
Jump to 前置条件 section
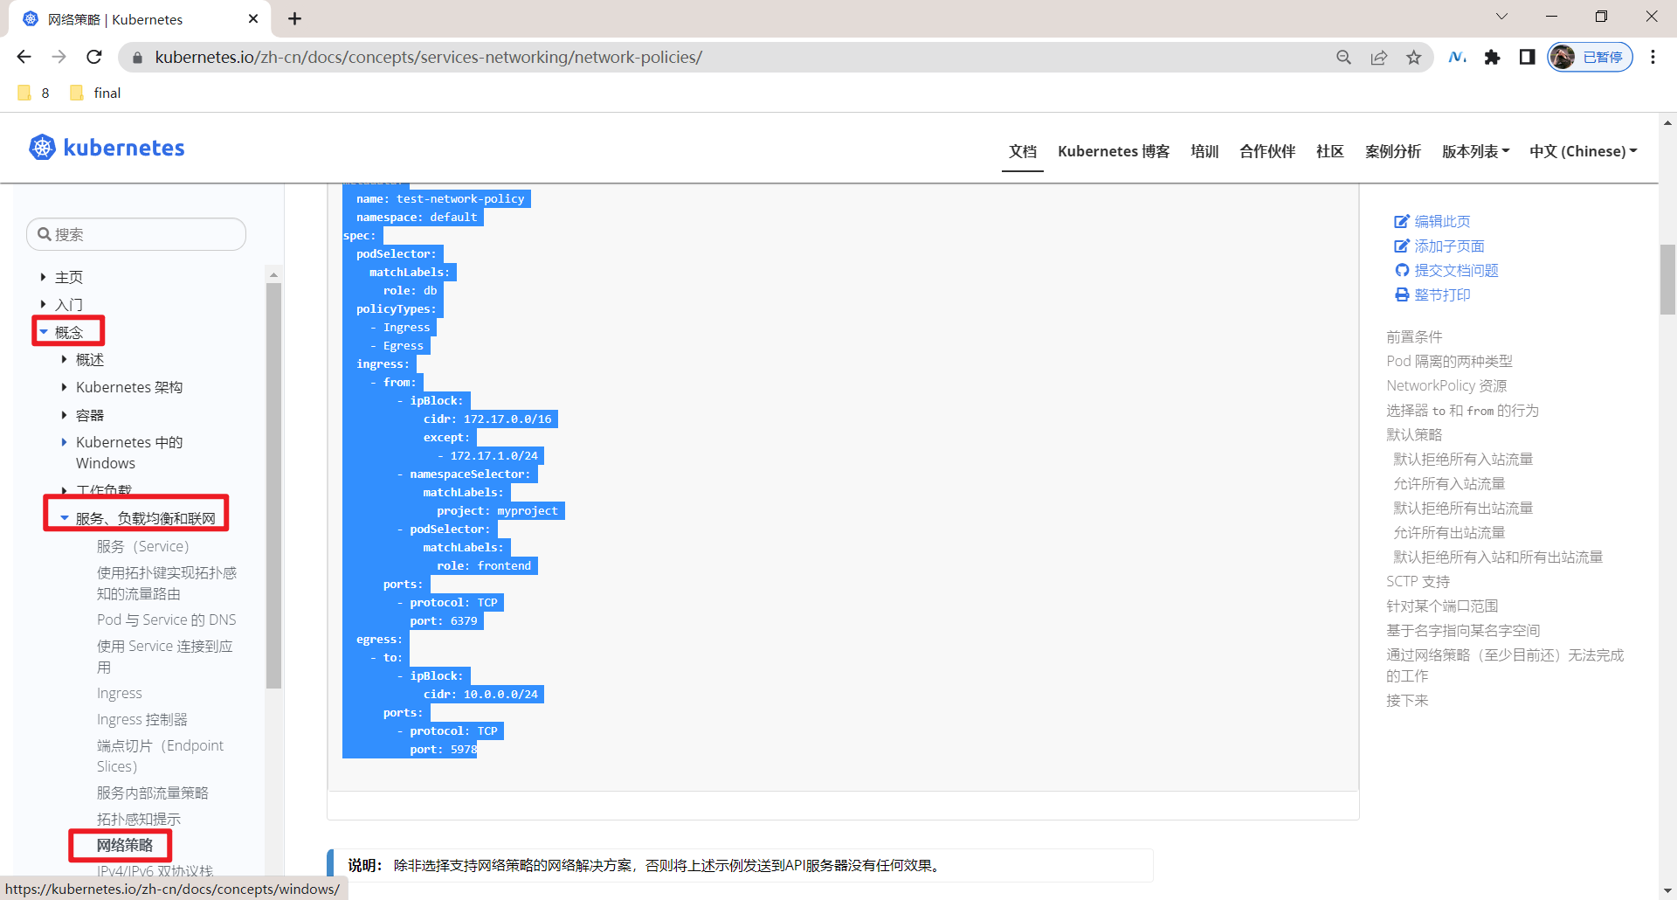[1414, 336]
